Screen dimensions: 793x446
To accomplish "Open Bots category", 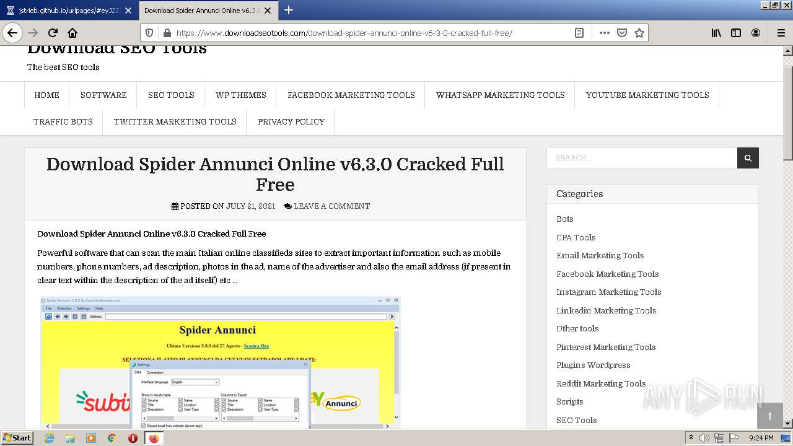I will [565, 219].
